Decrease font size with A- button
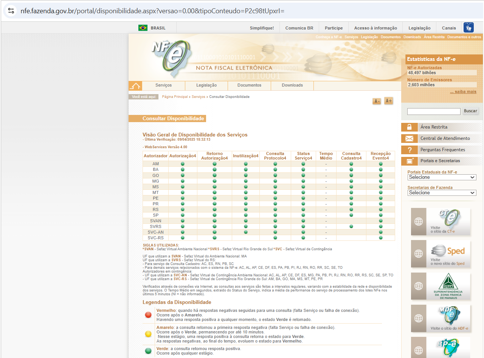The width and height of the screenshot is (484, 358). click(377, 101)
